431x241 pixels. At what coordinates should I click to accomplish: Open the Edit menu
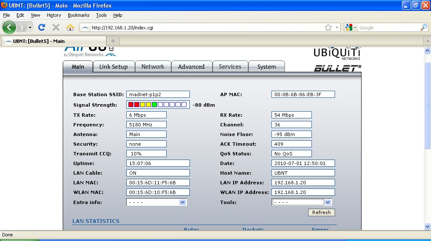click(x=20, y=15)
